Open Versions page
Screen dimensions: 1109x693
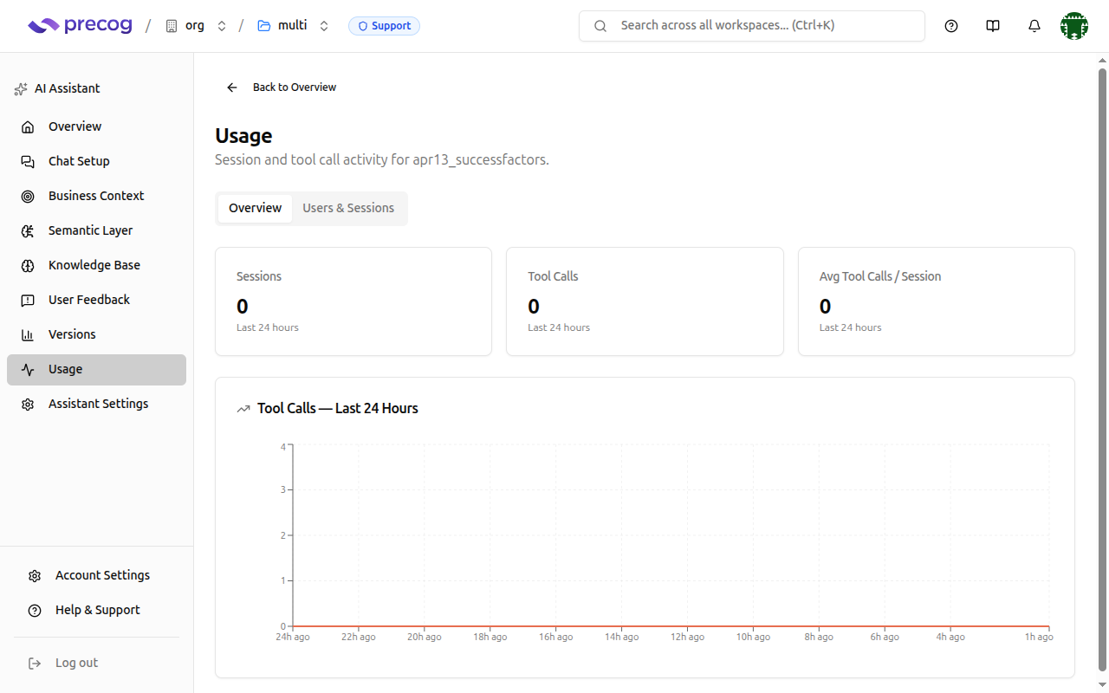click(x=96, y=334)
